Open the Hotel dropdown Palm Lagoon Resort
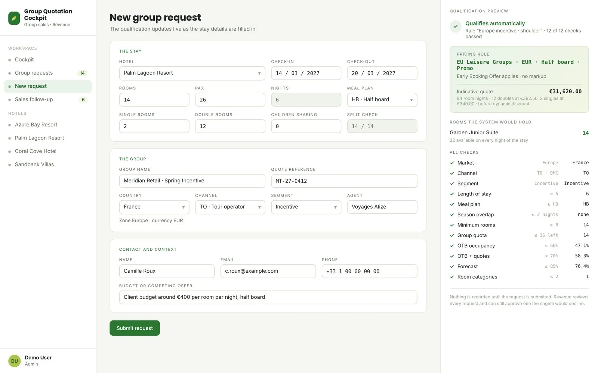 pos(192,73)
